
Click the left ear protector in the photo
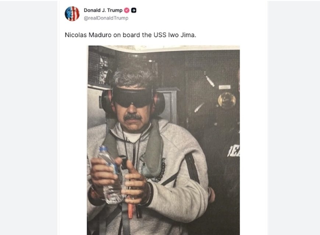[107, 101]
